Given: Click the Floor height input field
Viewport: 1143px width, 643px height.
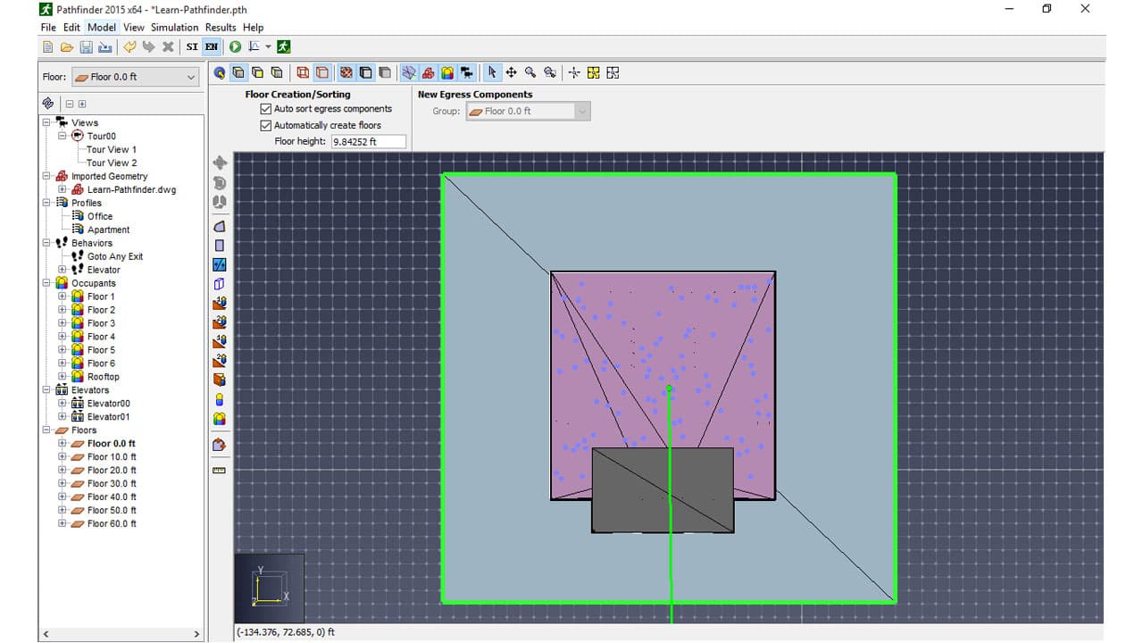Looking at the screenshot, I should (x=368, y=142).
